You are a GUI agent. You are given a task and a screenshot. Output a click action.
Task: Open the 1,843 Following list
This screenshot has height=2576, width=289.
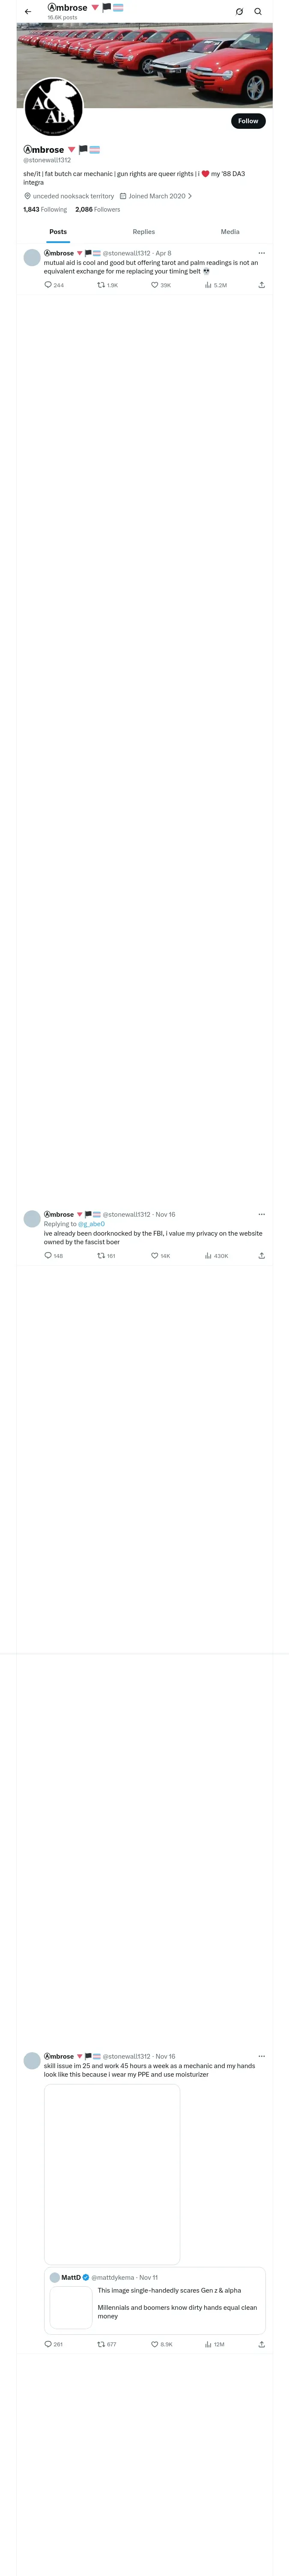[45, 210]
